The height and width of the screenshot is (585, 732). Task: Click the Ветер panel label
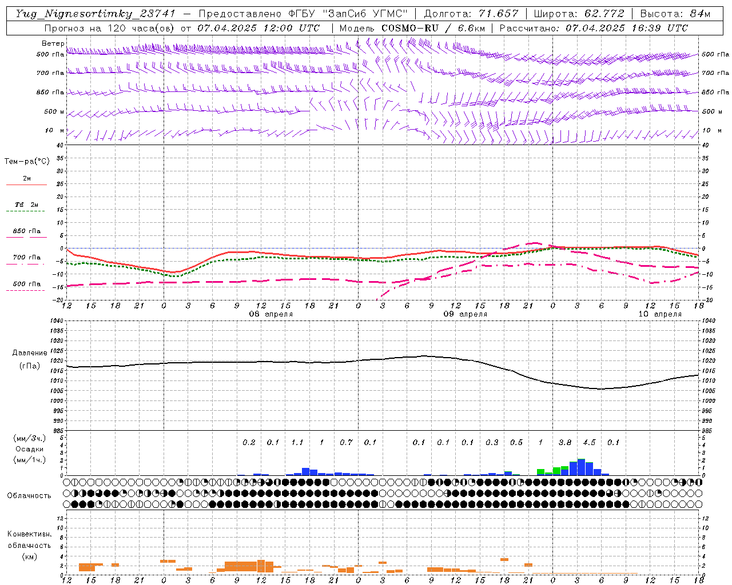pyautogui.click(x=53, y=43)
